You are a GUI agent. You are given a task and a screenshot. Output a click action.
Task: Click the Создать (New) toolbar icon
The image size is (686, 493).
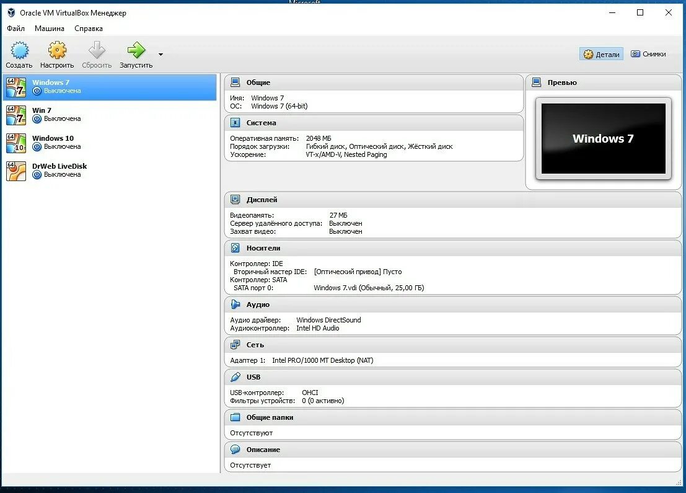pos(19,50)
